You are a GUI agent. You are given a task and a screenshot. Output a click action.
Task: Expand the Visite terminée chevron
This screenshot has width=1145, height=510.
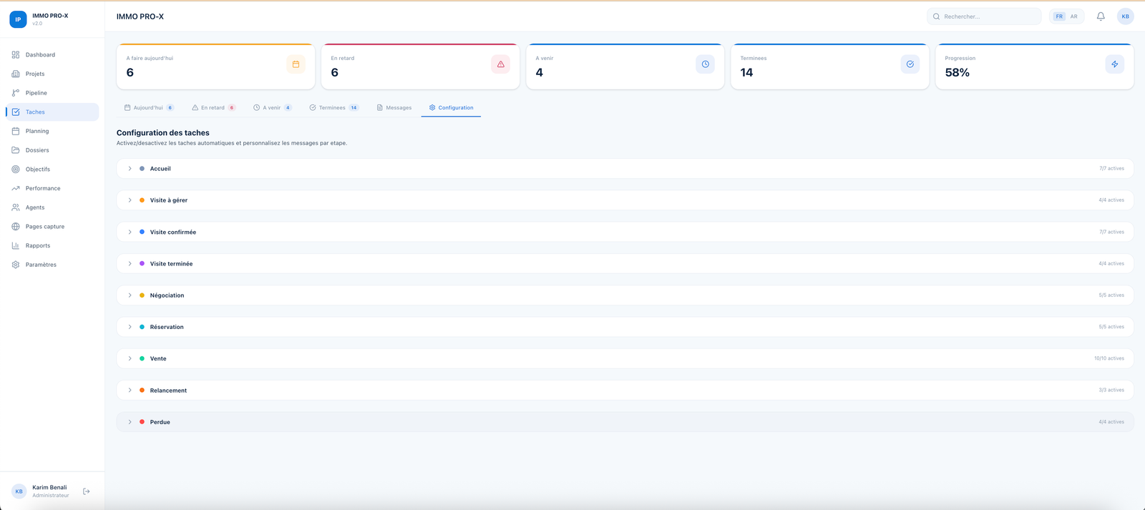point(130,264)
